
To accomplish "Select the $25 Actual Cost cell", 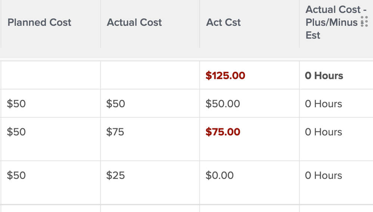I will coord(115,175).
